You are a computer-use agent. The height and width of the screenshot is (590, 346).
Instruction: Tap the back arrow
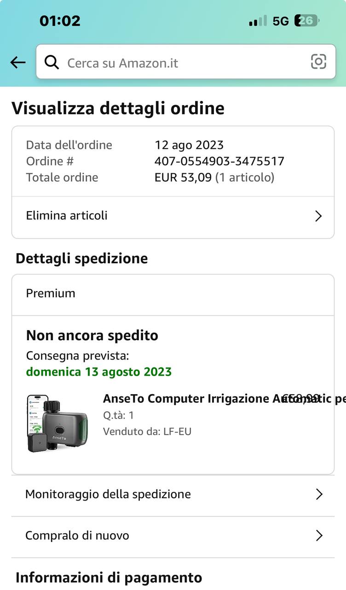tap(18, 63)
